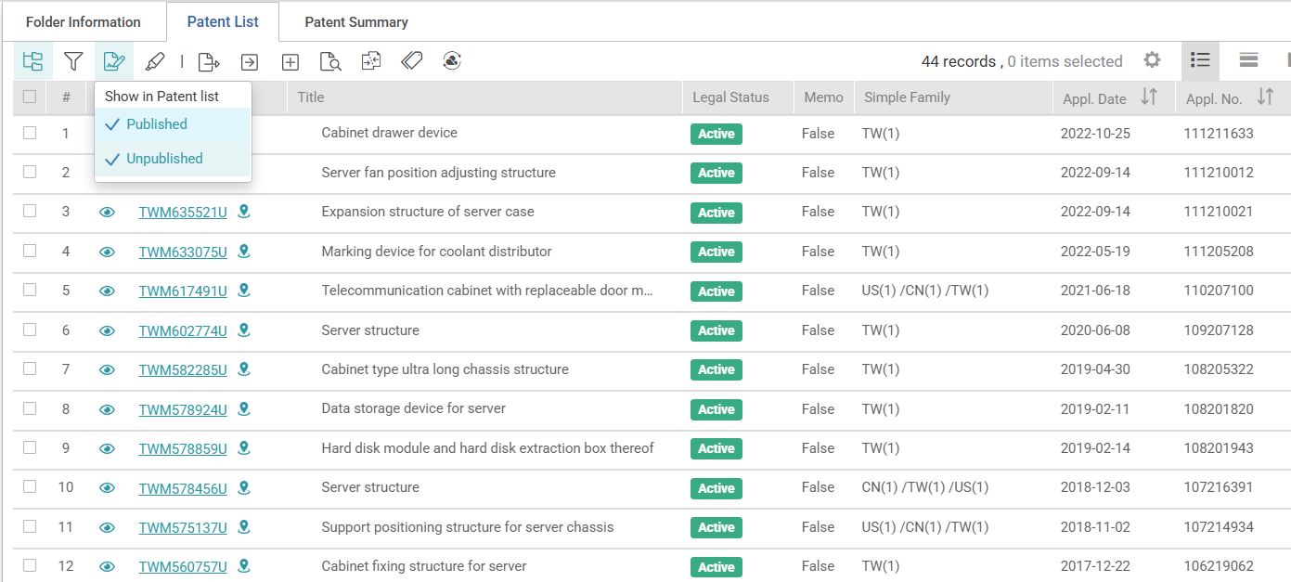Open patent link TWM617491U
Image resolution: width=1291 pixels, height=582 pixels.
point(183,291)
